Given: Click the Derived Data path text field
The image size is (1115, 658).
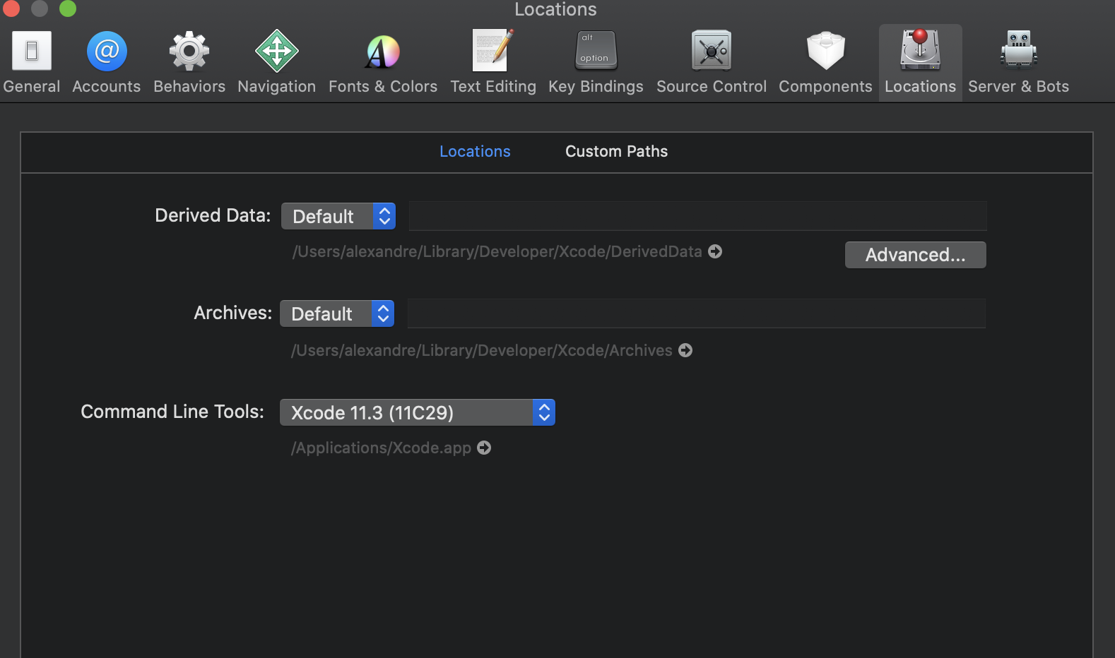Looking at the screenshot, I should pyautogui.click(x=697, y=216).
